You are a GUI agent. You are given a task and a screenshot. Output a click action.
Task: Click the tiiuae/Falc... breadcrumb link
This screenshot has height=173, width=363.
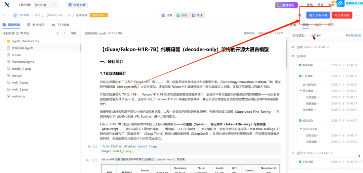(56, 15)
